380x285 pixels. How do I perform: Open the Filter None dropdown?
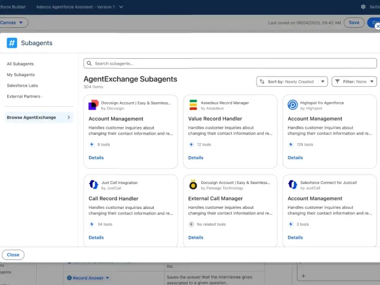[x=354, y=81]
